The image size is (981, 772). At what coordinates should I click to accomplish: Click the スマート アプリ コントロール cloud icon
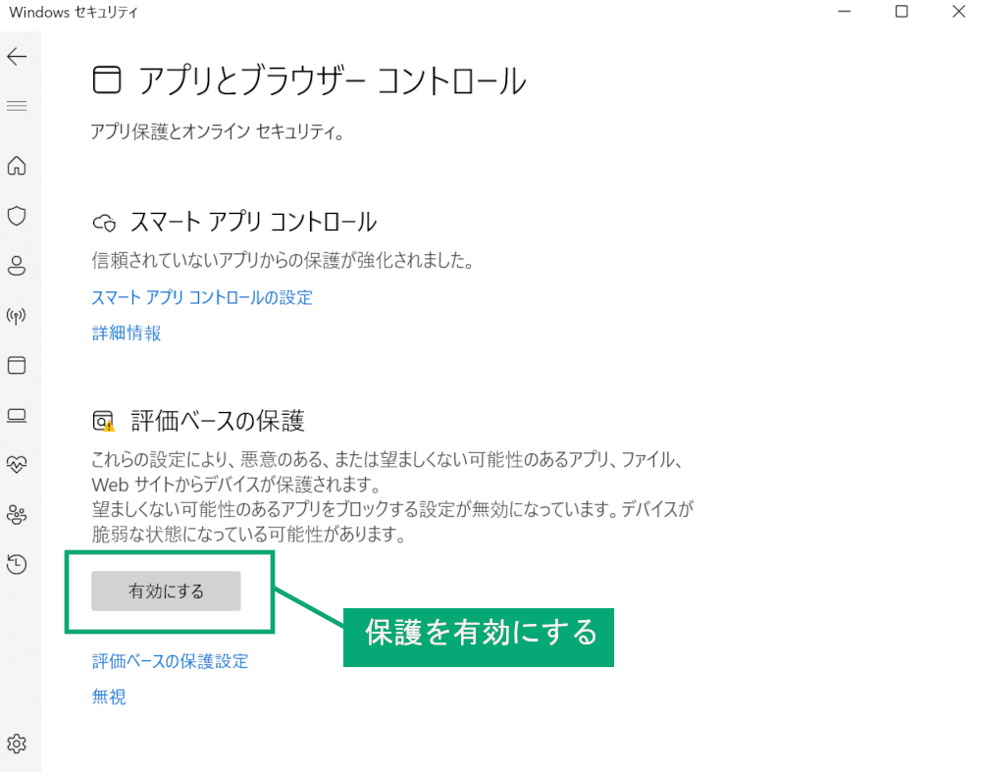click(x=105, y=224)
